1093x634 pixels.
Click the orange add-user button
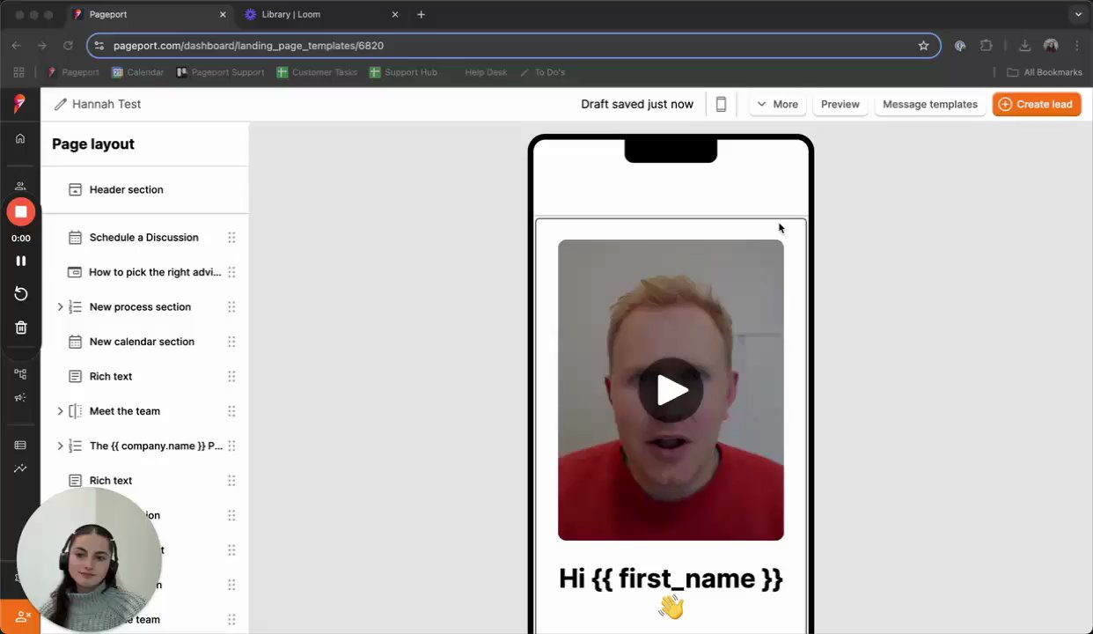coord(20,616)
